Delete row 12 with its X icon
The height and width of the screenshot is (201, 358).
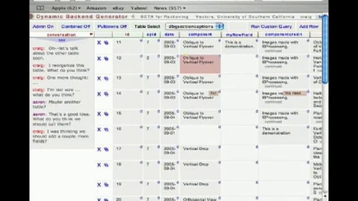[x=99, y=59]
